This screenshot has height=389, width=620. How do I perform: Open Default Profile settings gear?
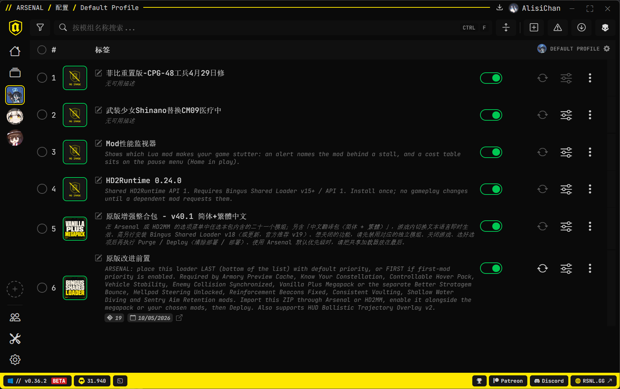(607, 49)
